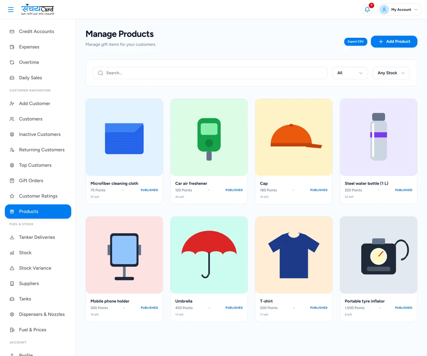Open Customers in the sidebar
The image size is (427, 356).
click(38, 119)
